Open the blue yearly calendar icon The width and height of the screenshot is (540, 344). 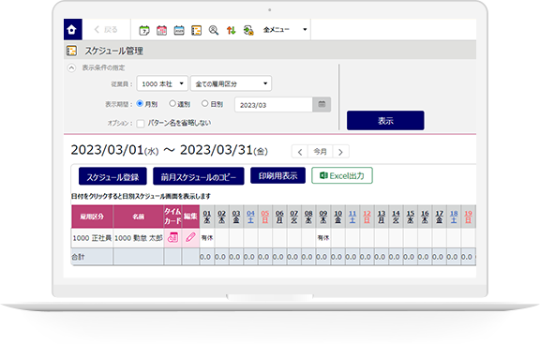(x=179, y=30)
